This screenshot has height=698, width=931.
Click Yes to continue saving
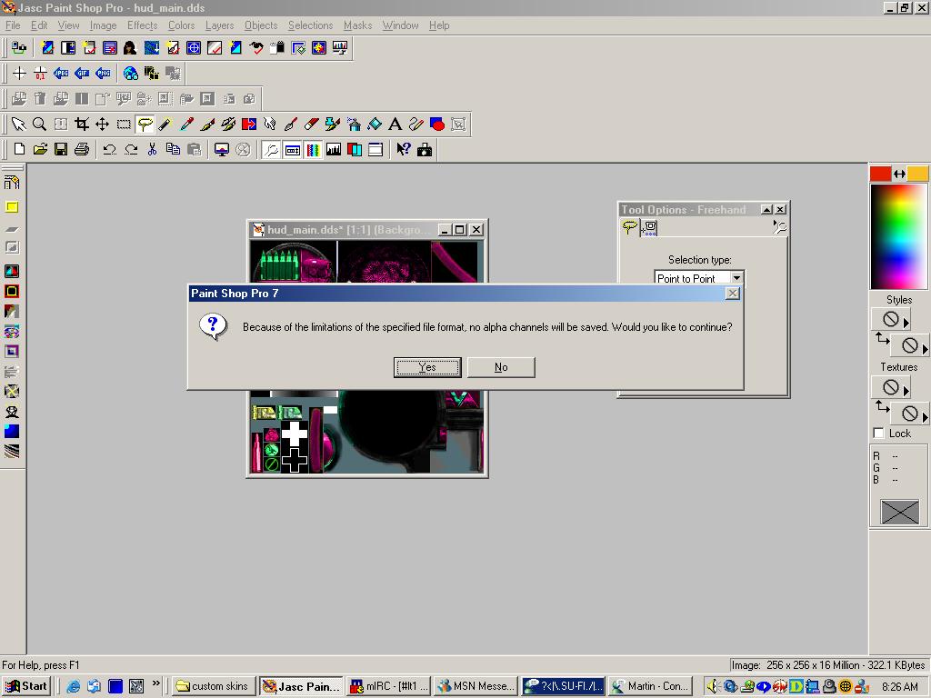pos(426,367)
